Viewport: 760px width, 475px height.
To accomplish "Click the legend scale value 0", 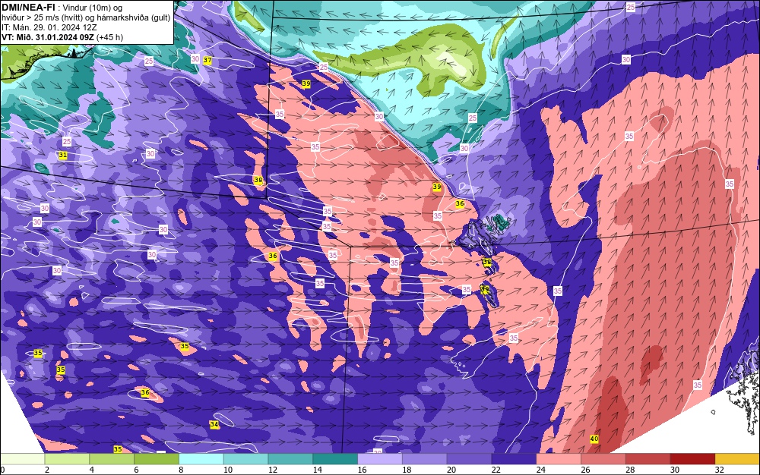I will tap(2, 470).
